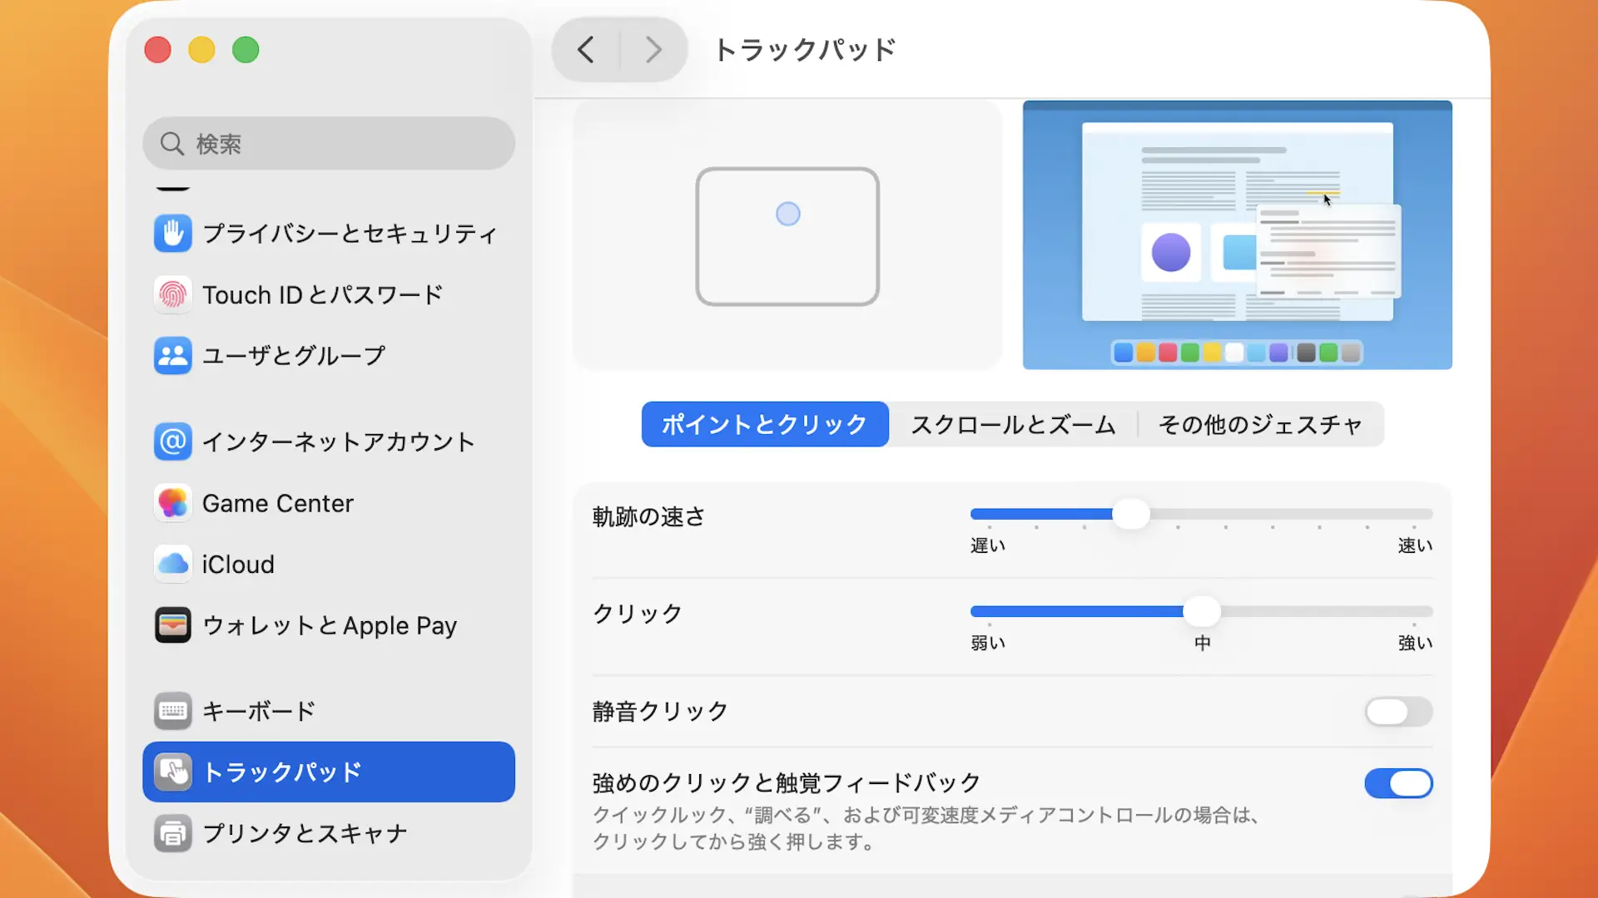Open the Users & Groups icon
This screenshot has height=898, width=1598.
(173, 356)
